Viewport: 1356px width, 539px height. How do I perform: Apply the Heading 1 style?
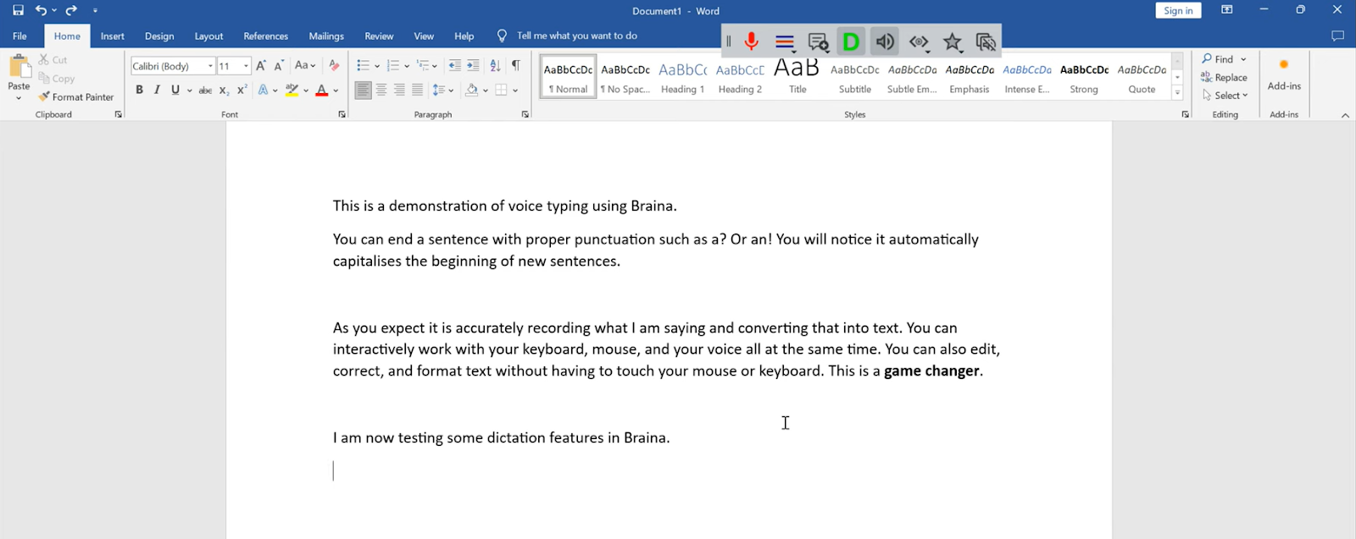click(x=682, y=77)
